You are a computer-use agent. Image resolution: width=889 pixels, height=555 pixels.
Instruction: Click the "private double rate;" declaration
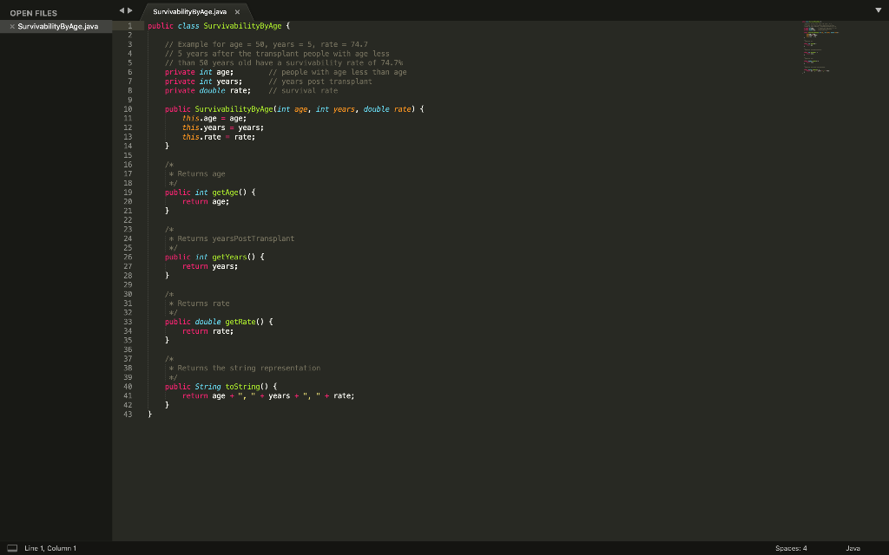pyautogui.click(x=207, y=90)
